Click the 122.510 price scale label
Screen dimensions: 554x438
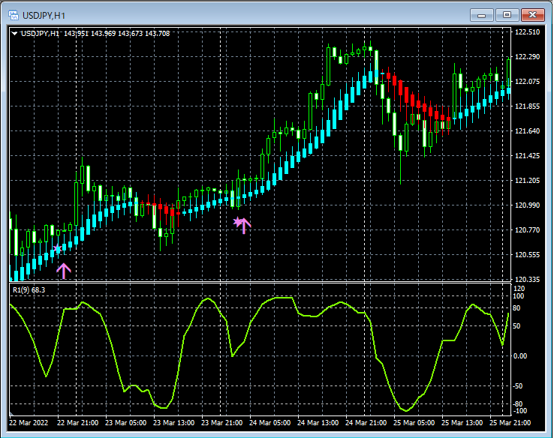(527, 32)
